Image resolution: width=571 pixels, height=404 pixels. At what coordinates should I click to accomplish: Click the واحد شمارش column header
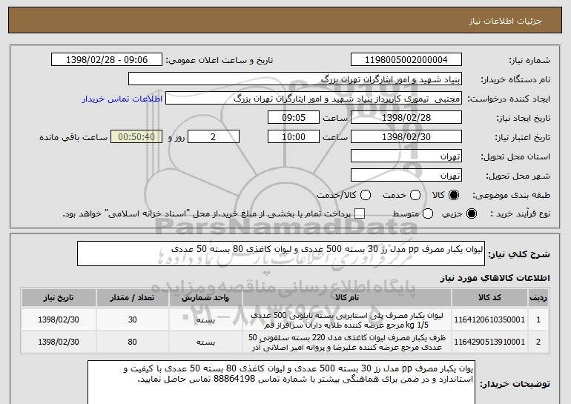click(205, 298)
